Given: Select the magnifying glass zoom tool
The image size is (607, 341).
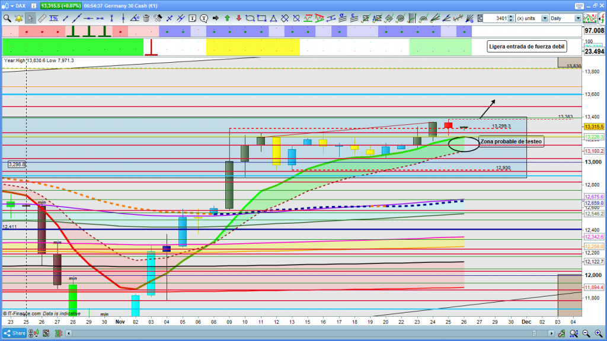Looking at the screenshot, I should 7,18.
